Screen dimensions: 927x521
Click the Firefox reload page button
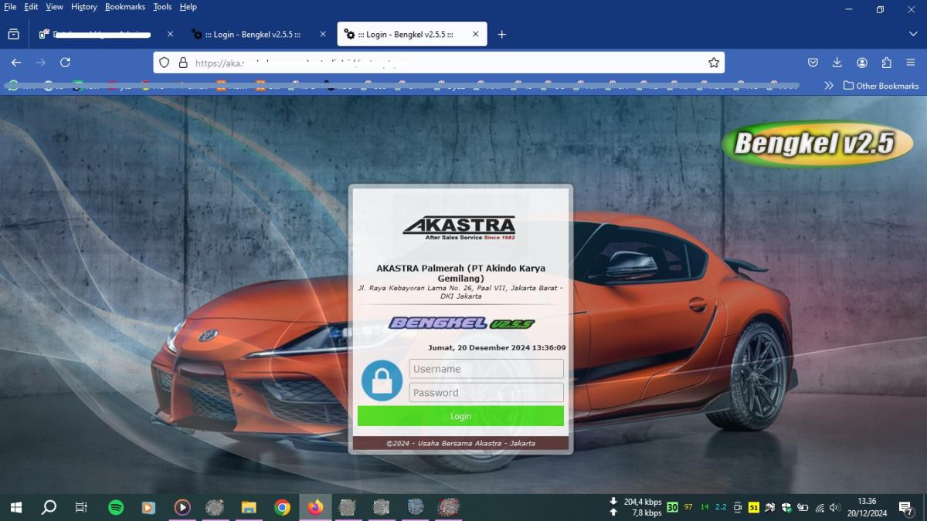[65, 63]
